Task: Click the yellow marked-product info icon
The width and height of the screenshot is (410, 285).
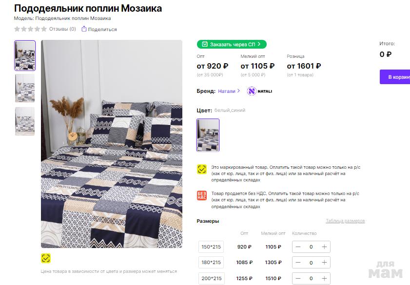Action: [202, 169]
